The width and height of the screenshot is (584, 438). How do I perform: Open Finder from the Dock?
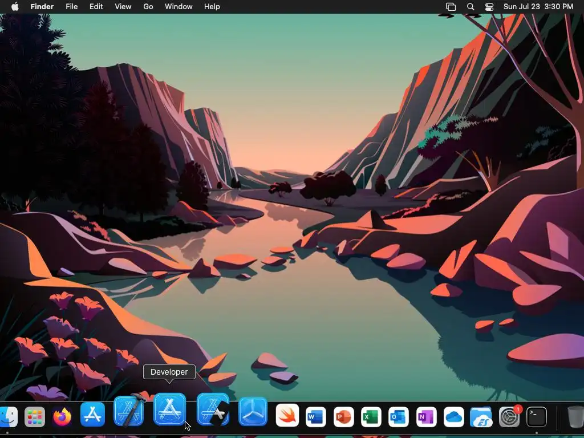[8, 416]
